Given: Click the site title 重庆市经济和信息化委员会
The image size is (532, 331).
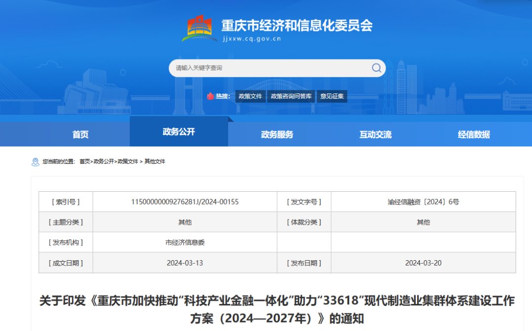Looking at the screenshot, I should pyautogui.click(x=297, y=26).
